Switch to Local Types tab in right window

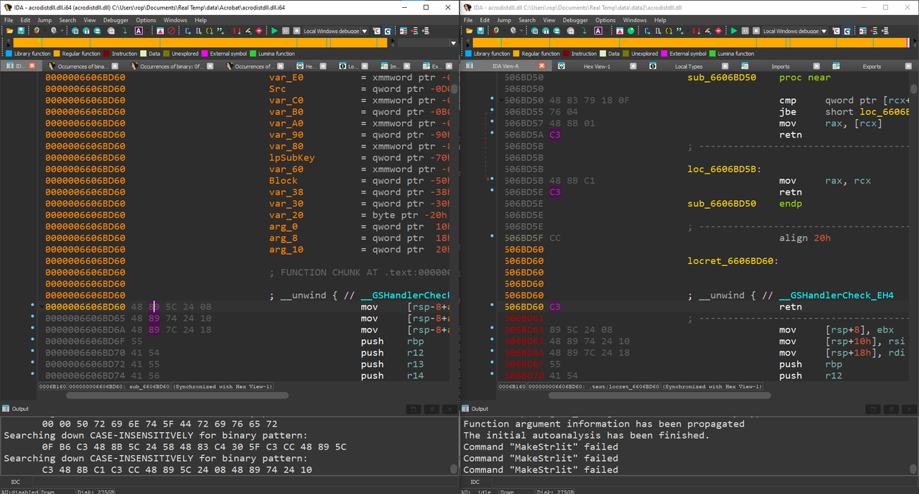click(689, 66)
